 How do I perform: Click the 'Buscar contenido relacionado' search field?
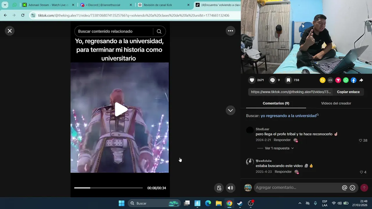[114, 31]
